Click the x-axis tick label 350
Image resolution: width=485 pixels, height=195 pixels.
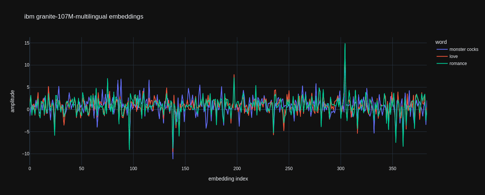(392, 169)
